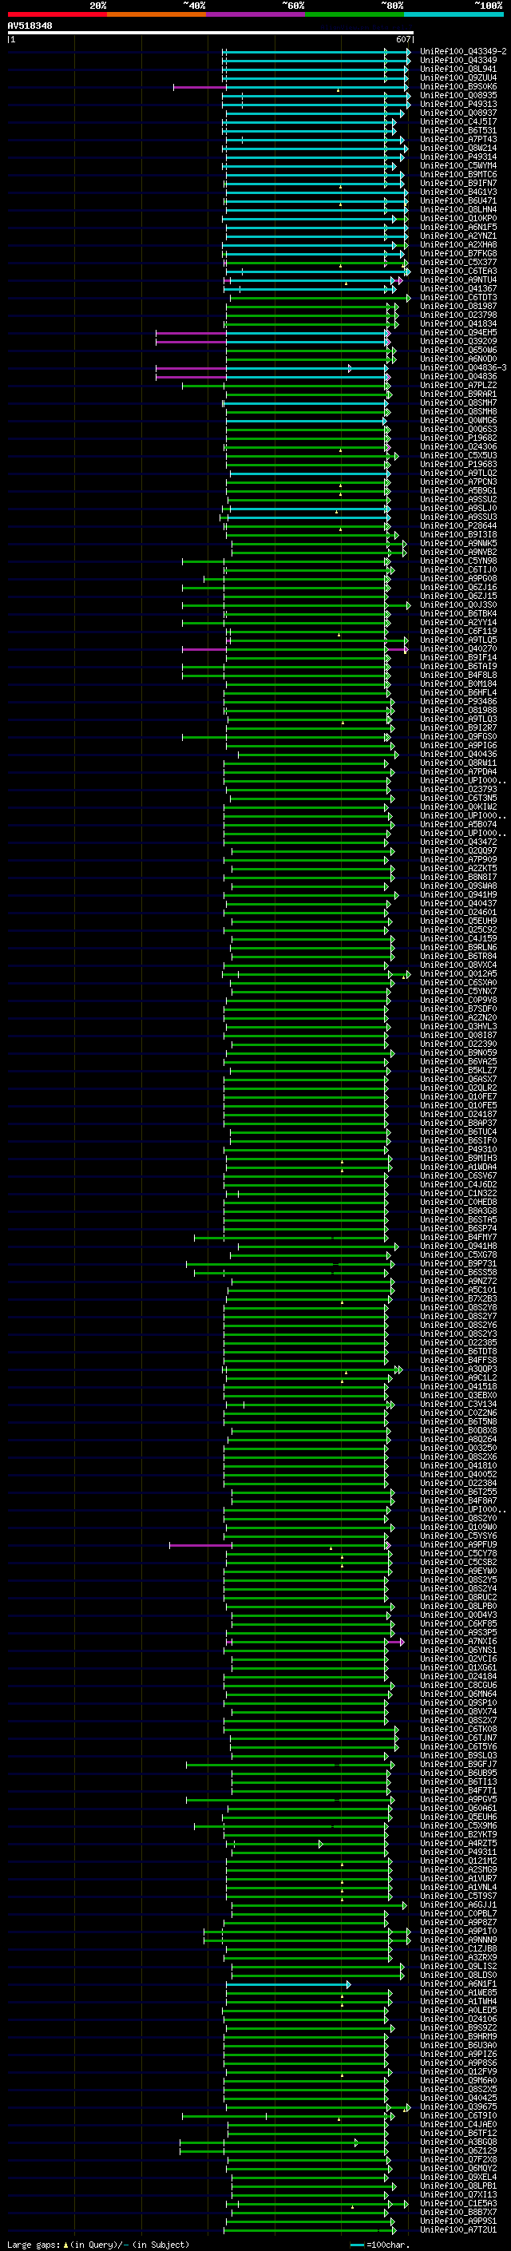Click the purple alignment segment for UniRef100_B9S0K6
Screen dimensions: 511x2251
click(199, 86)
